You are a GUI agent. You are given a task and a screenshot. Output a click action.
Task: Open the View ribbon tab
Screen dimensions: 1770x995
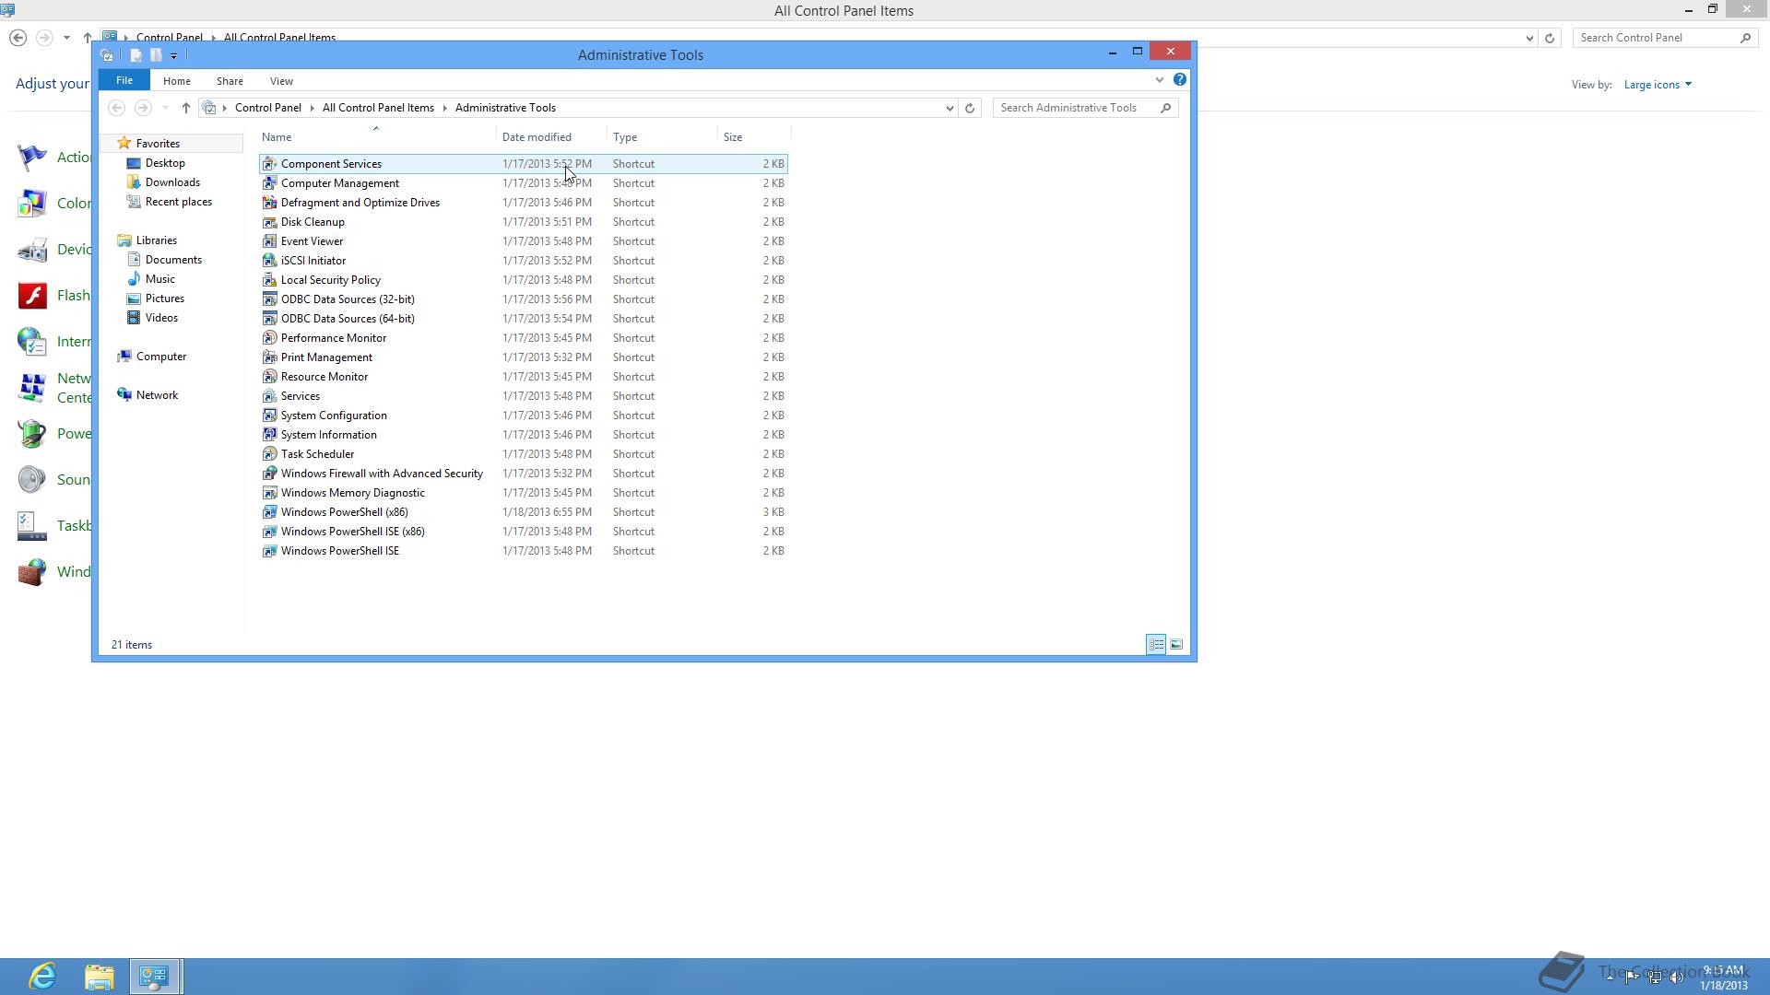(281, 81)
